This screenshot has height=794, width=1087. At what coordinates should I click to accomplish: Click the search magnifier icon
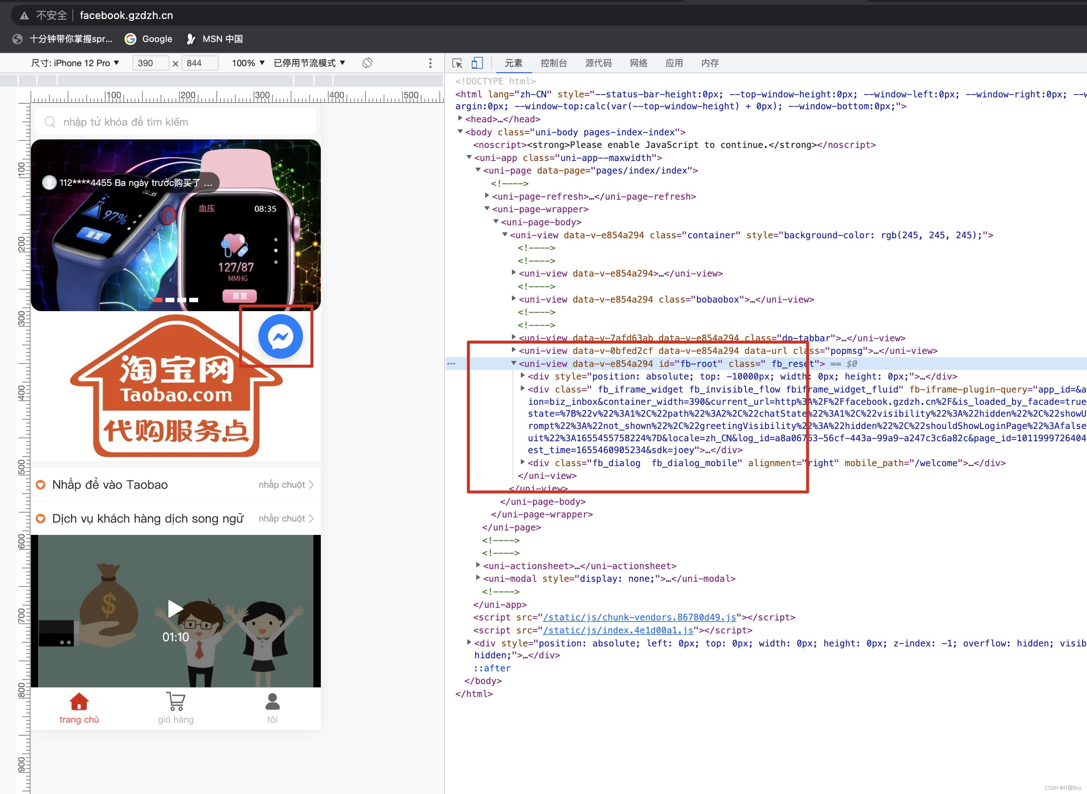tap(50, 122)
